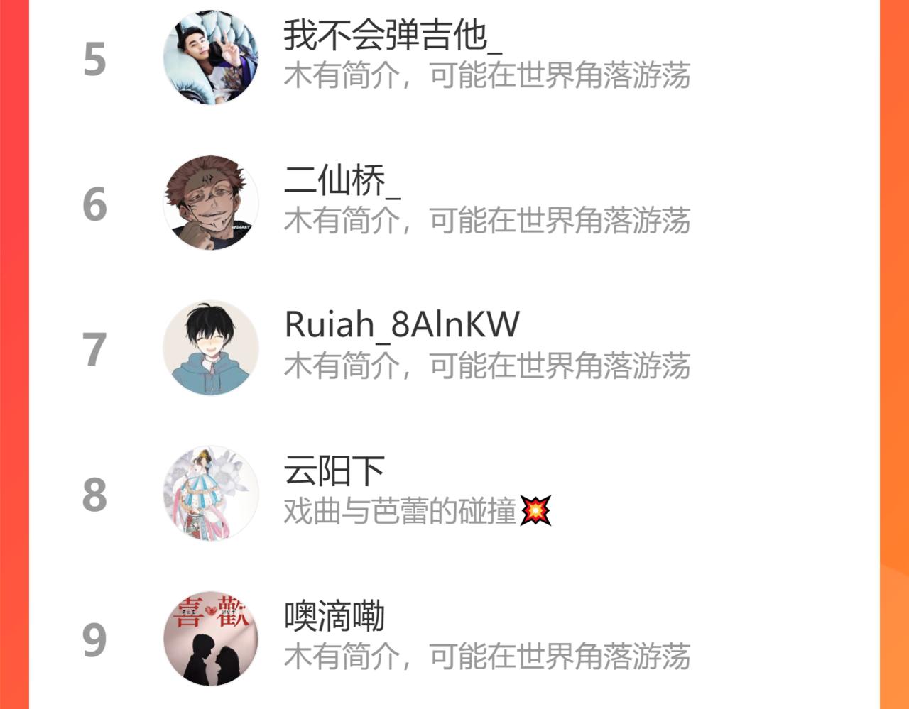The image size is (909, 709).
Task: Select the bio text under 噢滴嘞
Action: [487, 656]
